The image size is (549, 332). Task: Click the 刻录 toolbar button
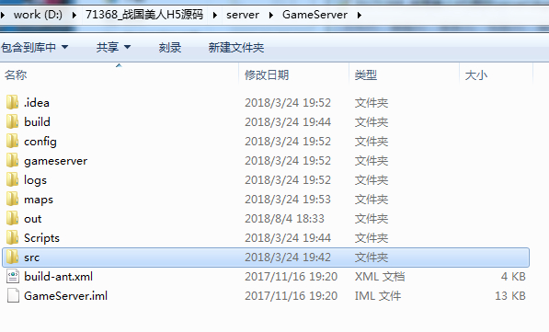(x=170, y=47)
